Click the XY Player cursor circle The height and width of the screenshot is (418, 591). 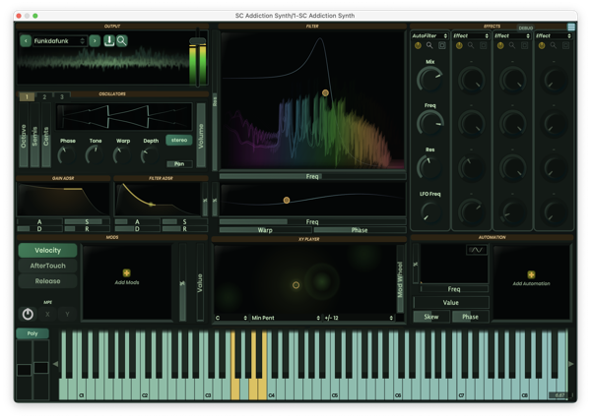click(295, 285)
